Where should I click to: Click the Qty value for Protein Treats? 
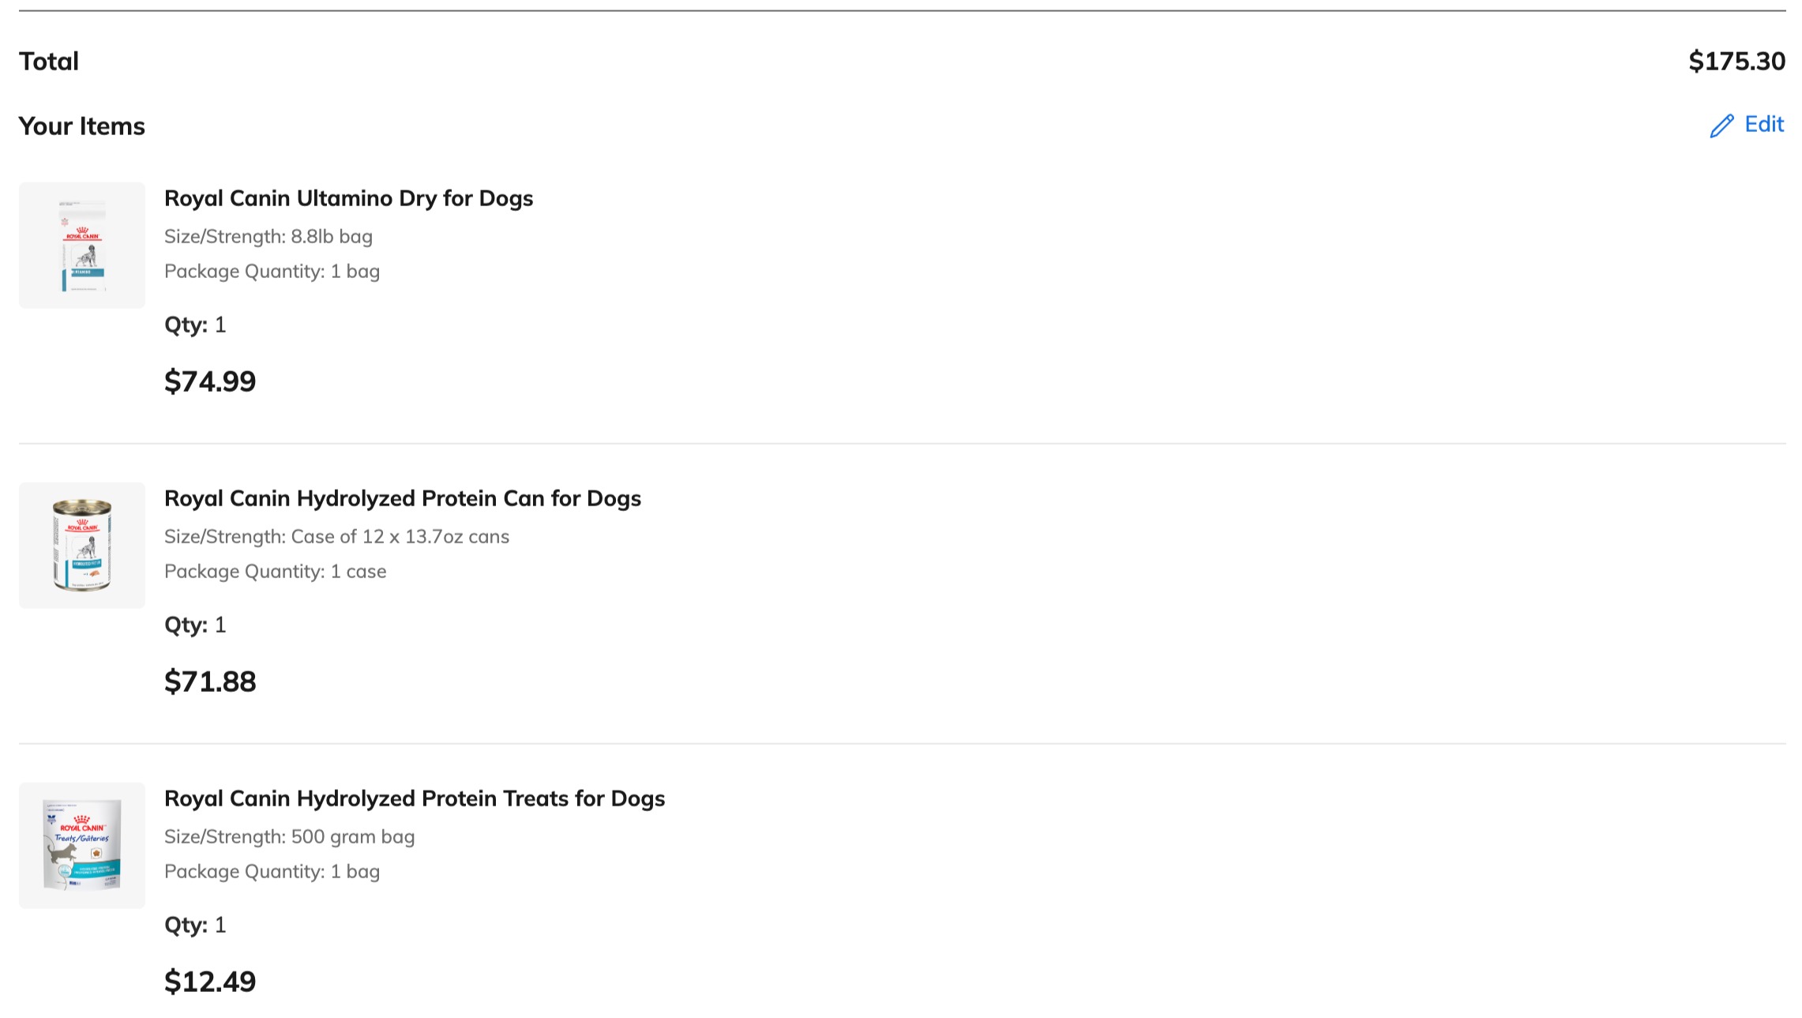[220, 925]
